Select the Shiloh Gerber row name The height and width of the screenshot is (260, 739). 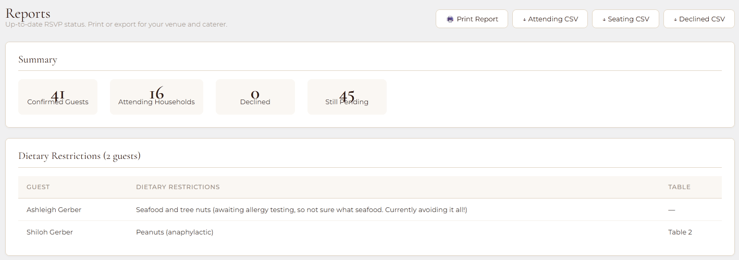point(50,232)
